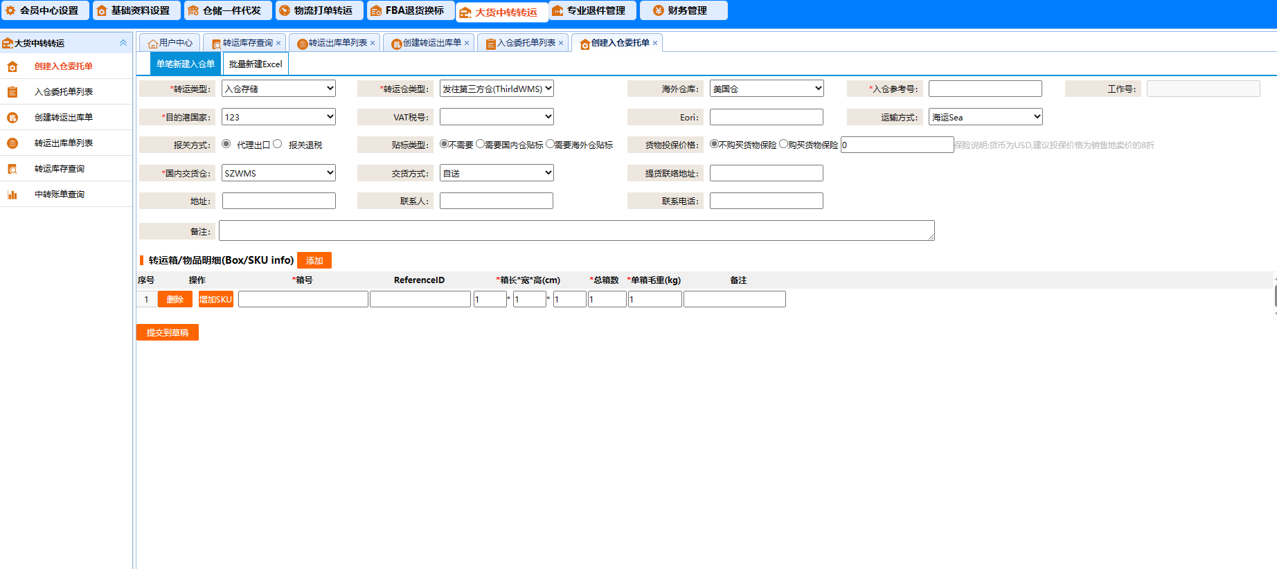The width and height of the screenshot is (1277, 569).
Task: Open 财务管理 top menu
Action: (684, 10)
